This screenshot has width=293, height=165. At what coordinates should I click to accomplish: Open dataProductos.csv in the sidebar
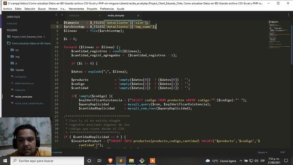click(x=24, y=83)
